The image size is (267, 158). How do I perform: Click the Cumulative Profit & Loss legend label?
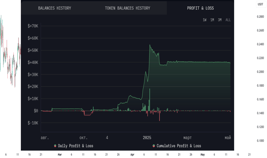point(179,146)
